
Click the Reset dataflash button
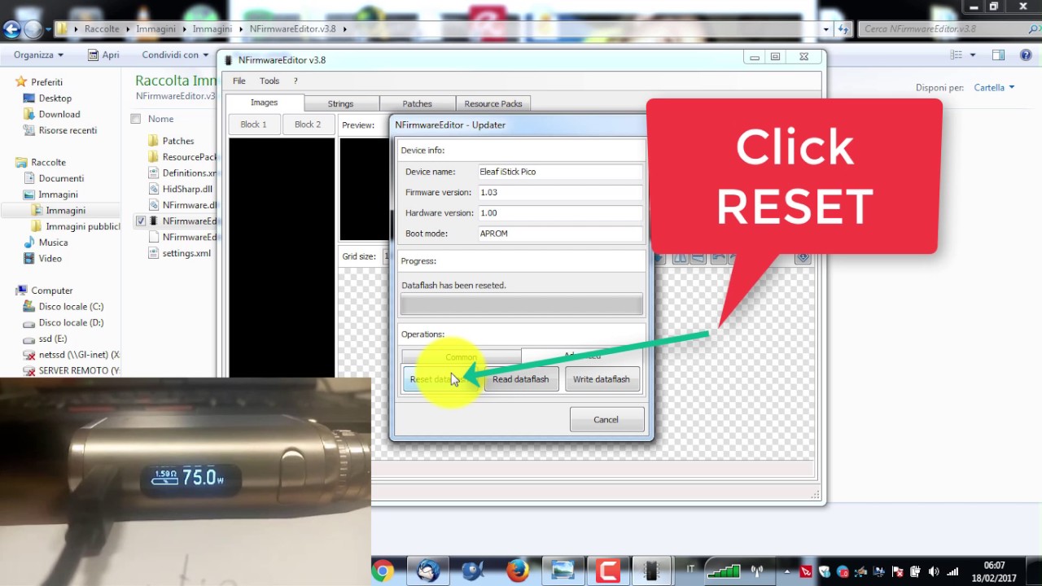coord(442,379)
